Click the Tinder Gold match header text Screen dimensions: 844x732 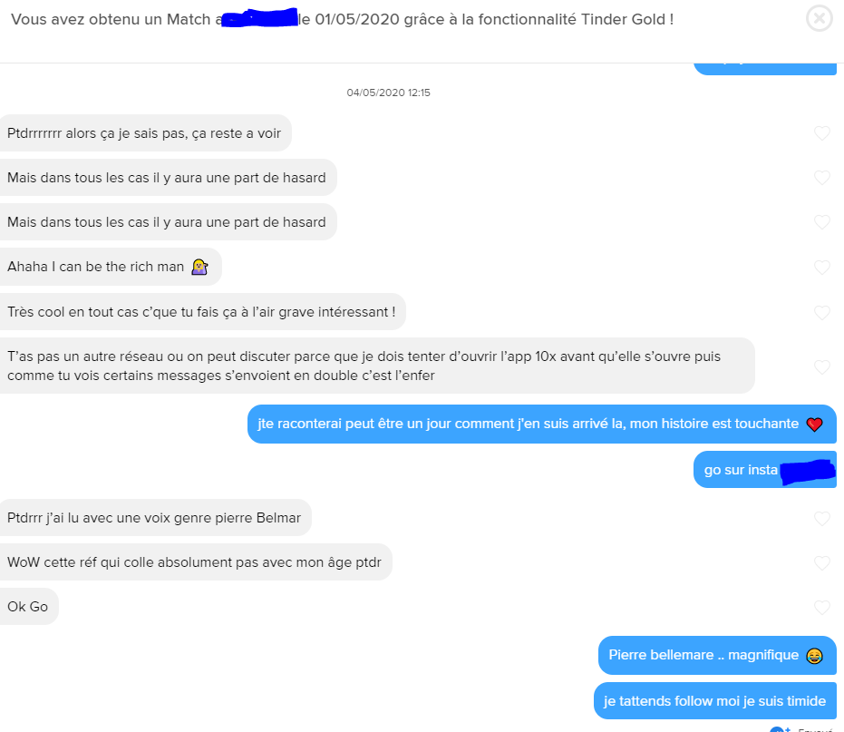pos(343,19)
